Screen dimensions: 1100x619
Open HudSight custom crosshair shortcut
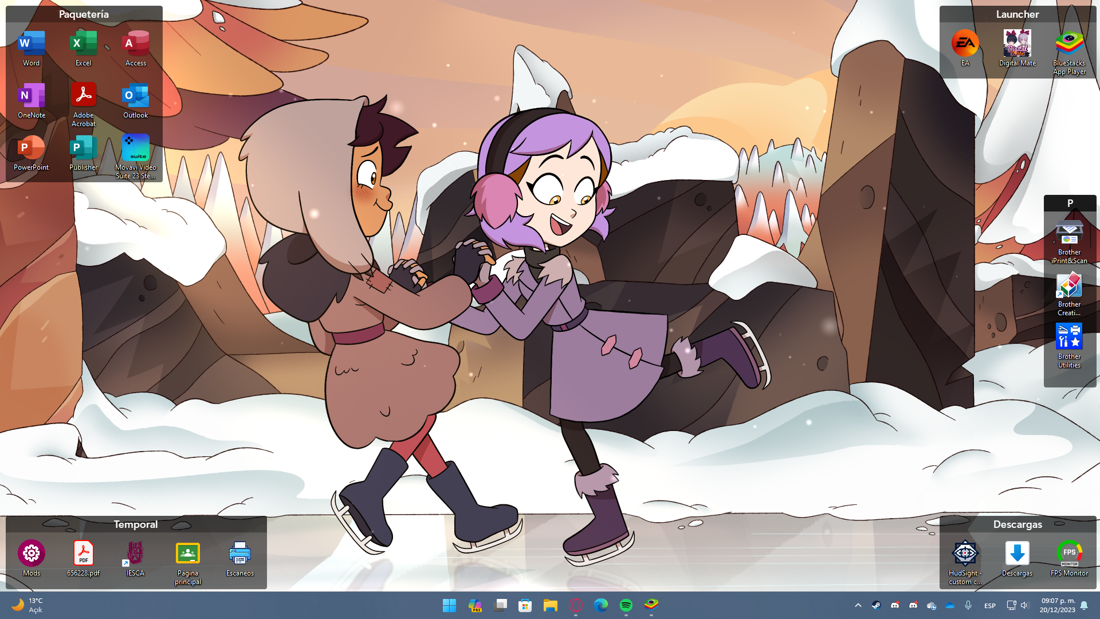tap(965, 554)
